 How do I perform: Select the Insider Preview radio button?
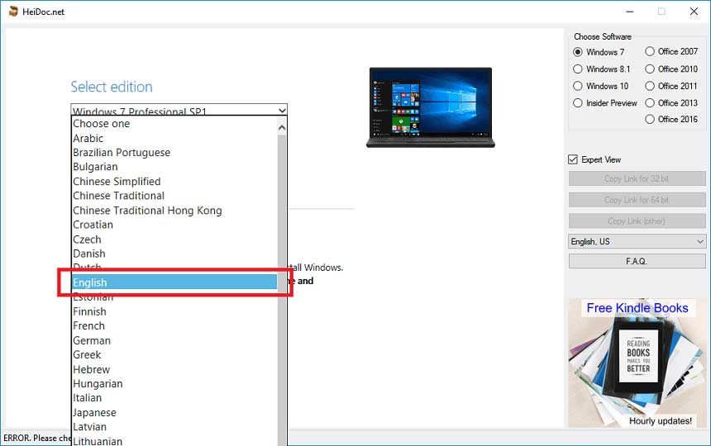pos(578,102)
